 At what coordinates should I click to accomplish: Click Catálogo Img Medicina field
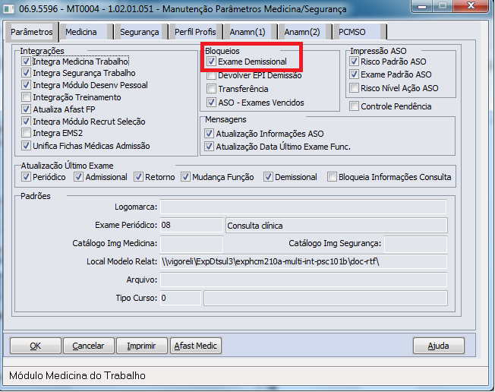(x=191, y=244)
